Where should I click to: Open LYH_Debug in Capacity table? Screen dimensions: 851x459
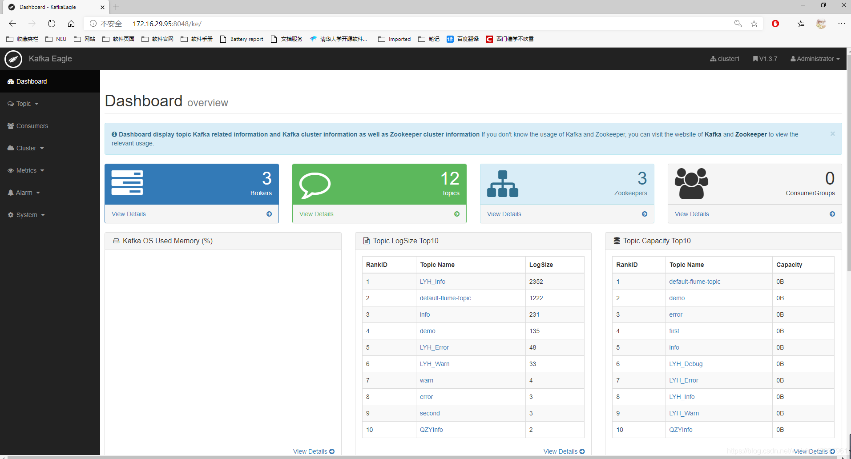[686, 364]
